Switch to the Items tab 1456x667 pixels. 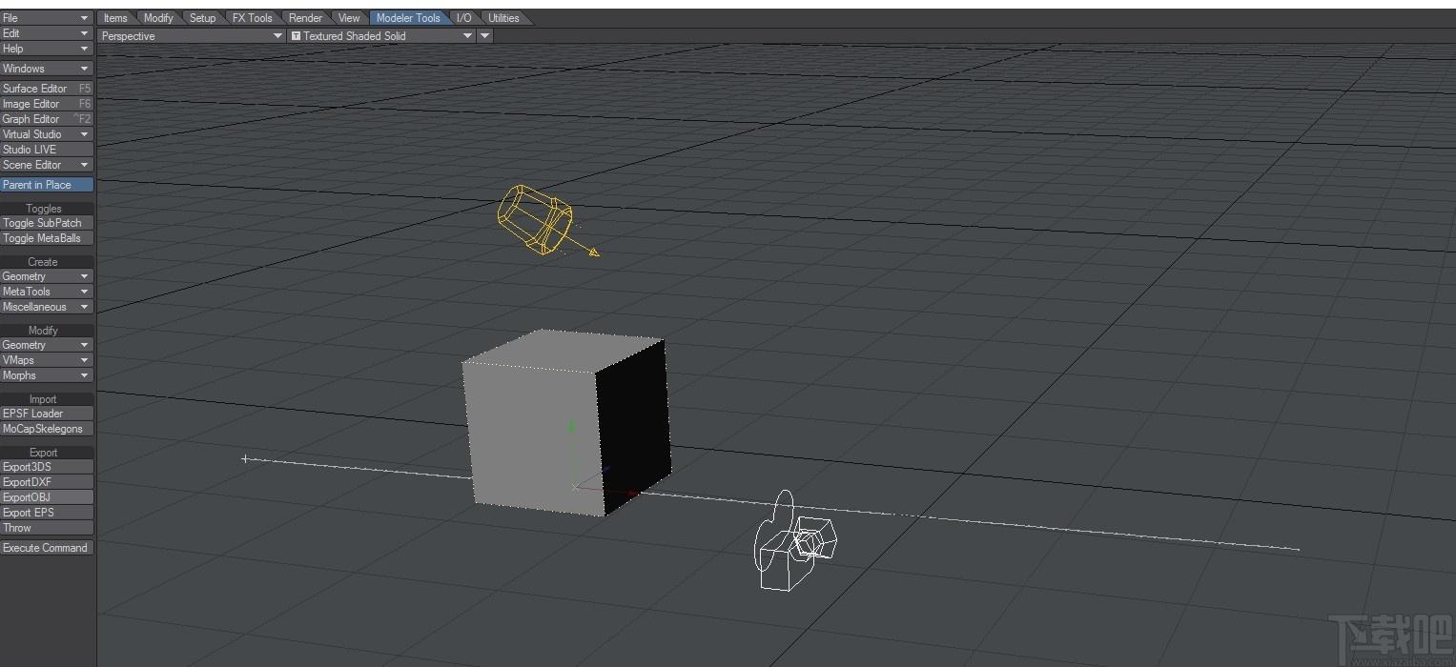pyautogui.click(x=115, y=17)
